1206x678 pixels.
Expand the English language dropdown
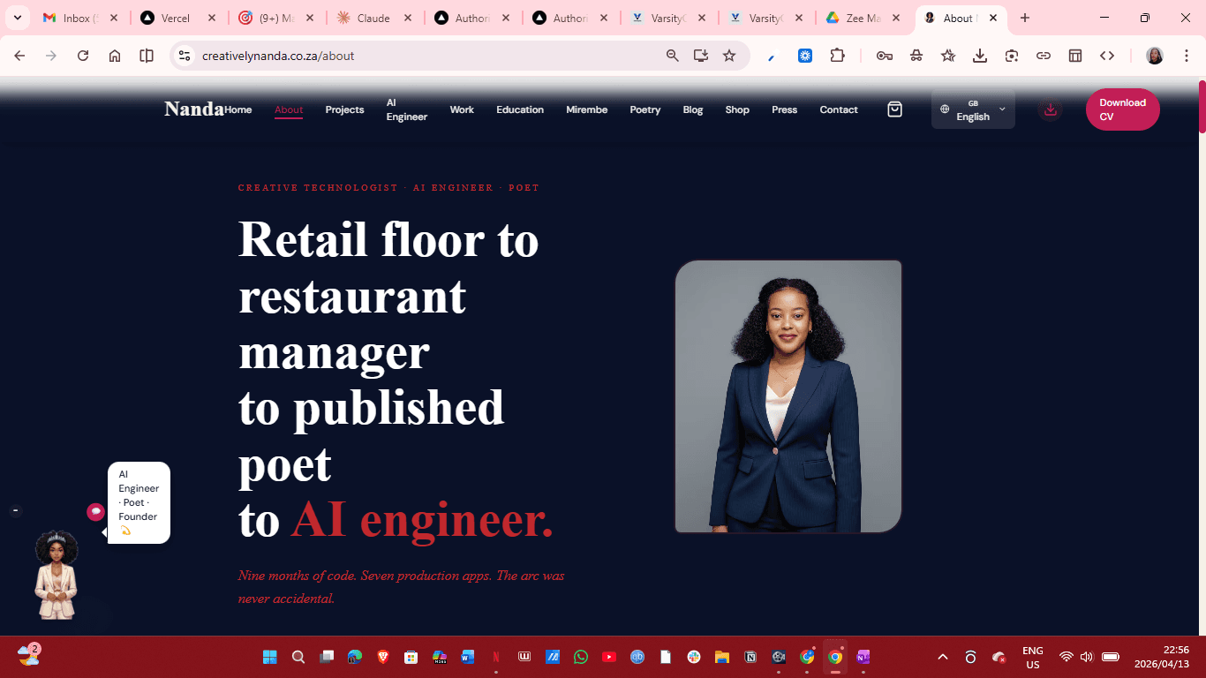click(x=973, y=109)
